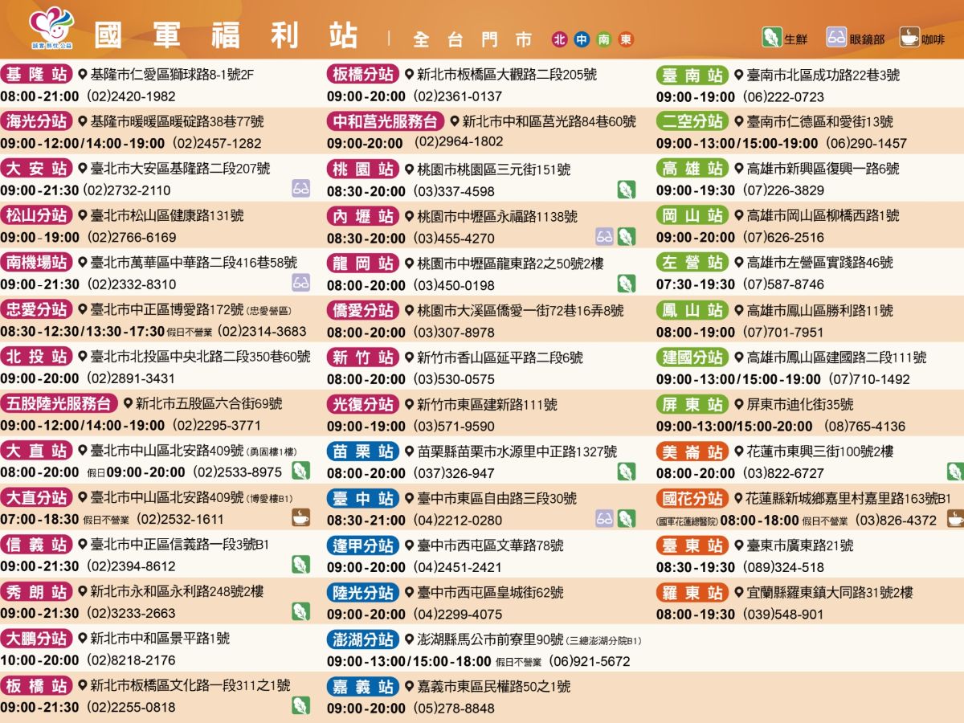Screen dimensions: 964x723
Task: Click phone number (02)2766-6169
Action: point(132,237)
